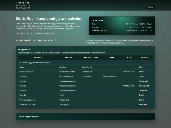Click Elisa Oy entry in summary card
Image resolution: width=171 pixels, height=128 pixels.
[95, 27]
